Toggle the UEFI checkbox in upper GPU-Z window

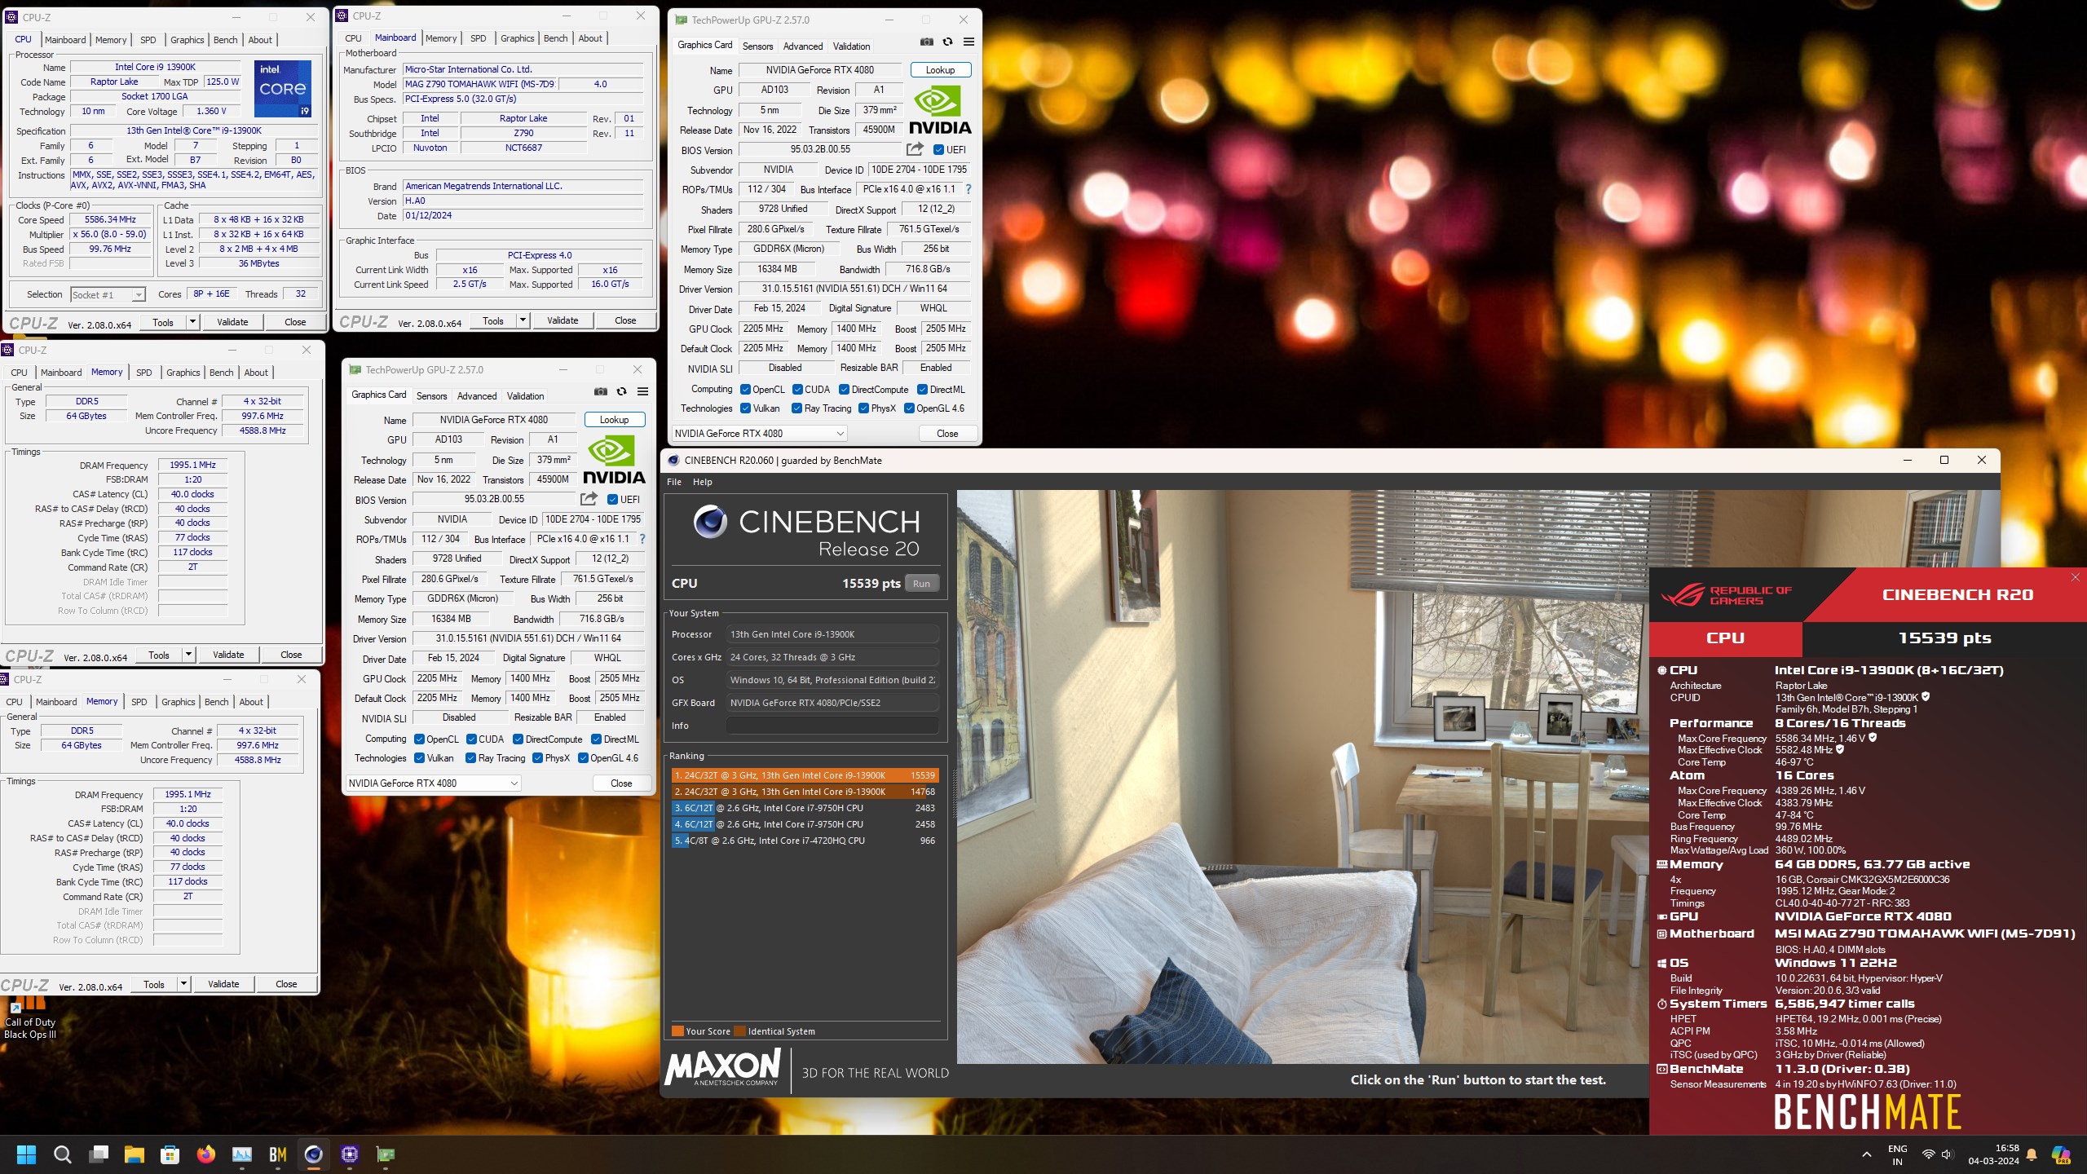(x=938, y=150)
